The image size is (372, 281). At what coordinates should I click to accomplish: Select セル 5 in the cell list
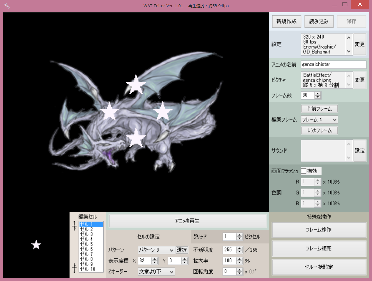pyautogui.click(x=91, y=244)
